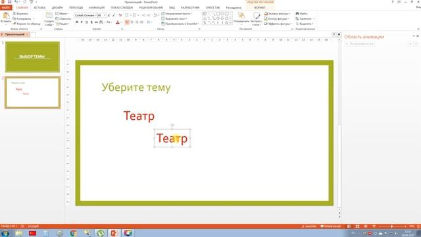Toggle Strikethrough formatting
Image resolution: width=421 pixels, height=237 pixels.
pos(96,22)
